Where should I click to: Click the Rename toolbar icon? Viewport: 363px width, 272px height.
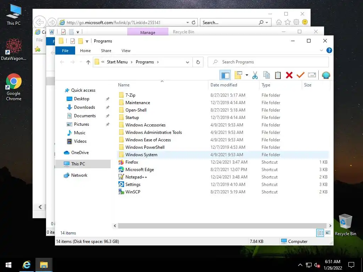(312, 75)
